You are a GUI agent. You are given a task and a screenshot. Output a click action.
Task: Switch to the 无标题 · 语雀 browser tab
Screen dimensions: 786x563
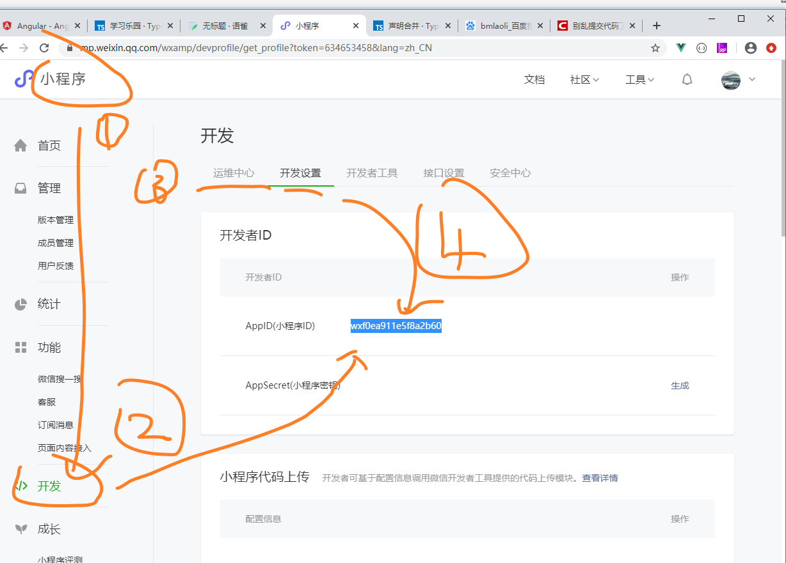coord(225,26)
